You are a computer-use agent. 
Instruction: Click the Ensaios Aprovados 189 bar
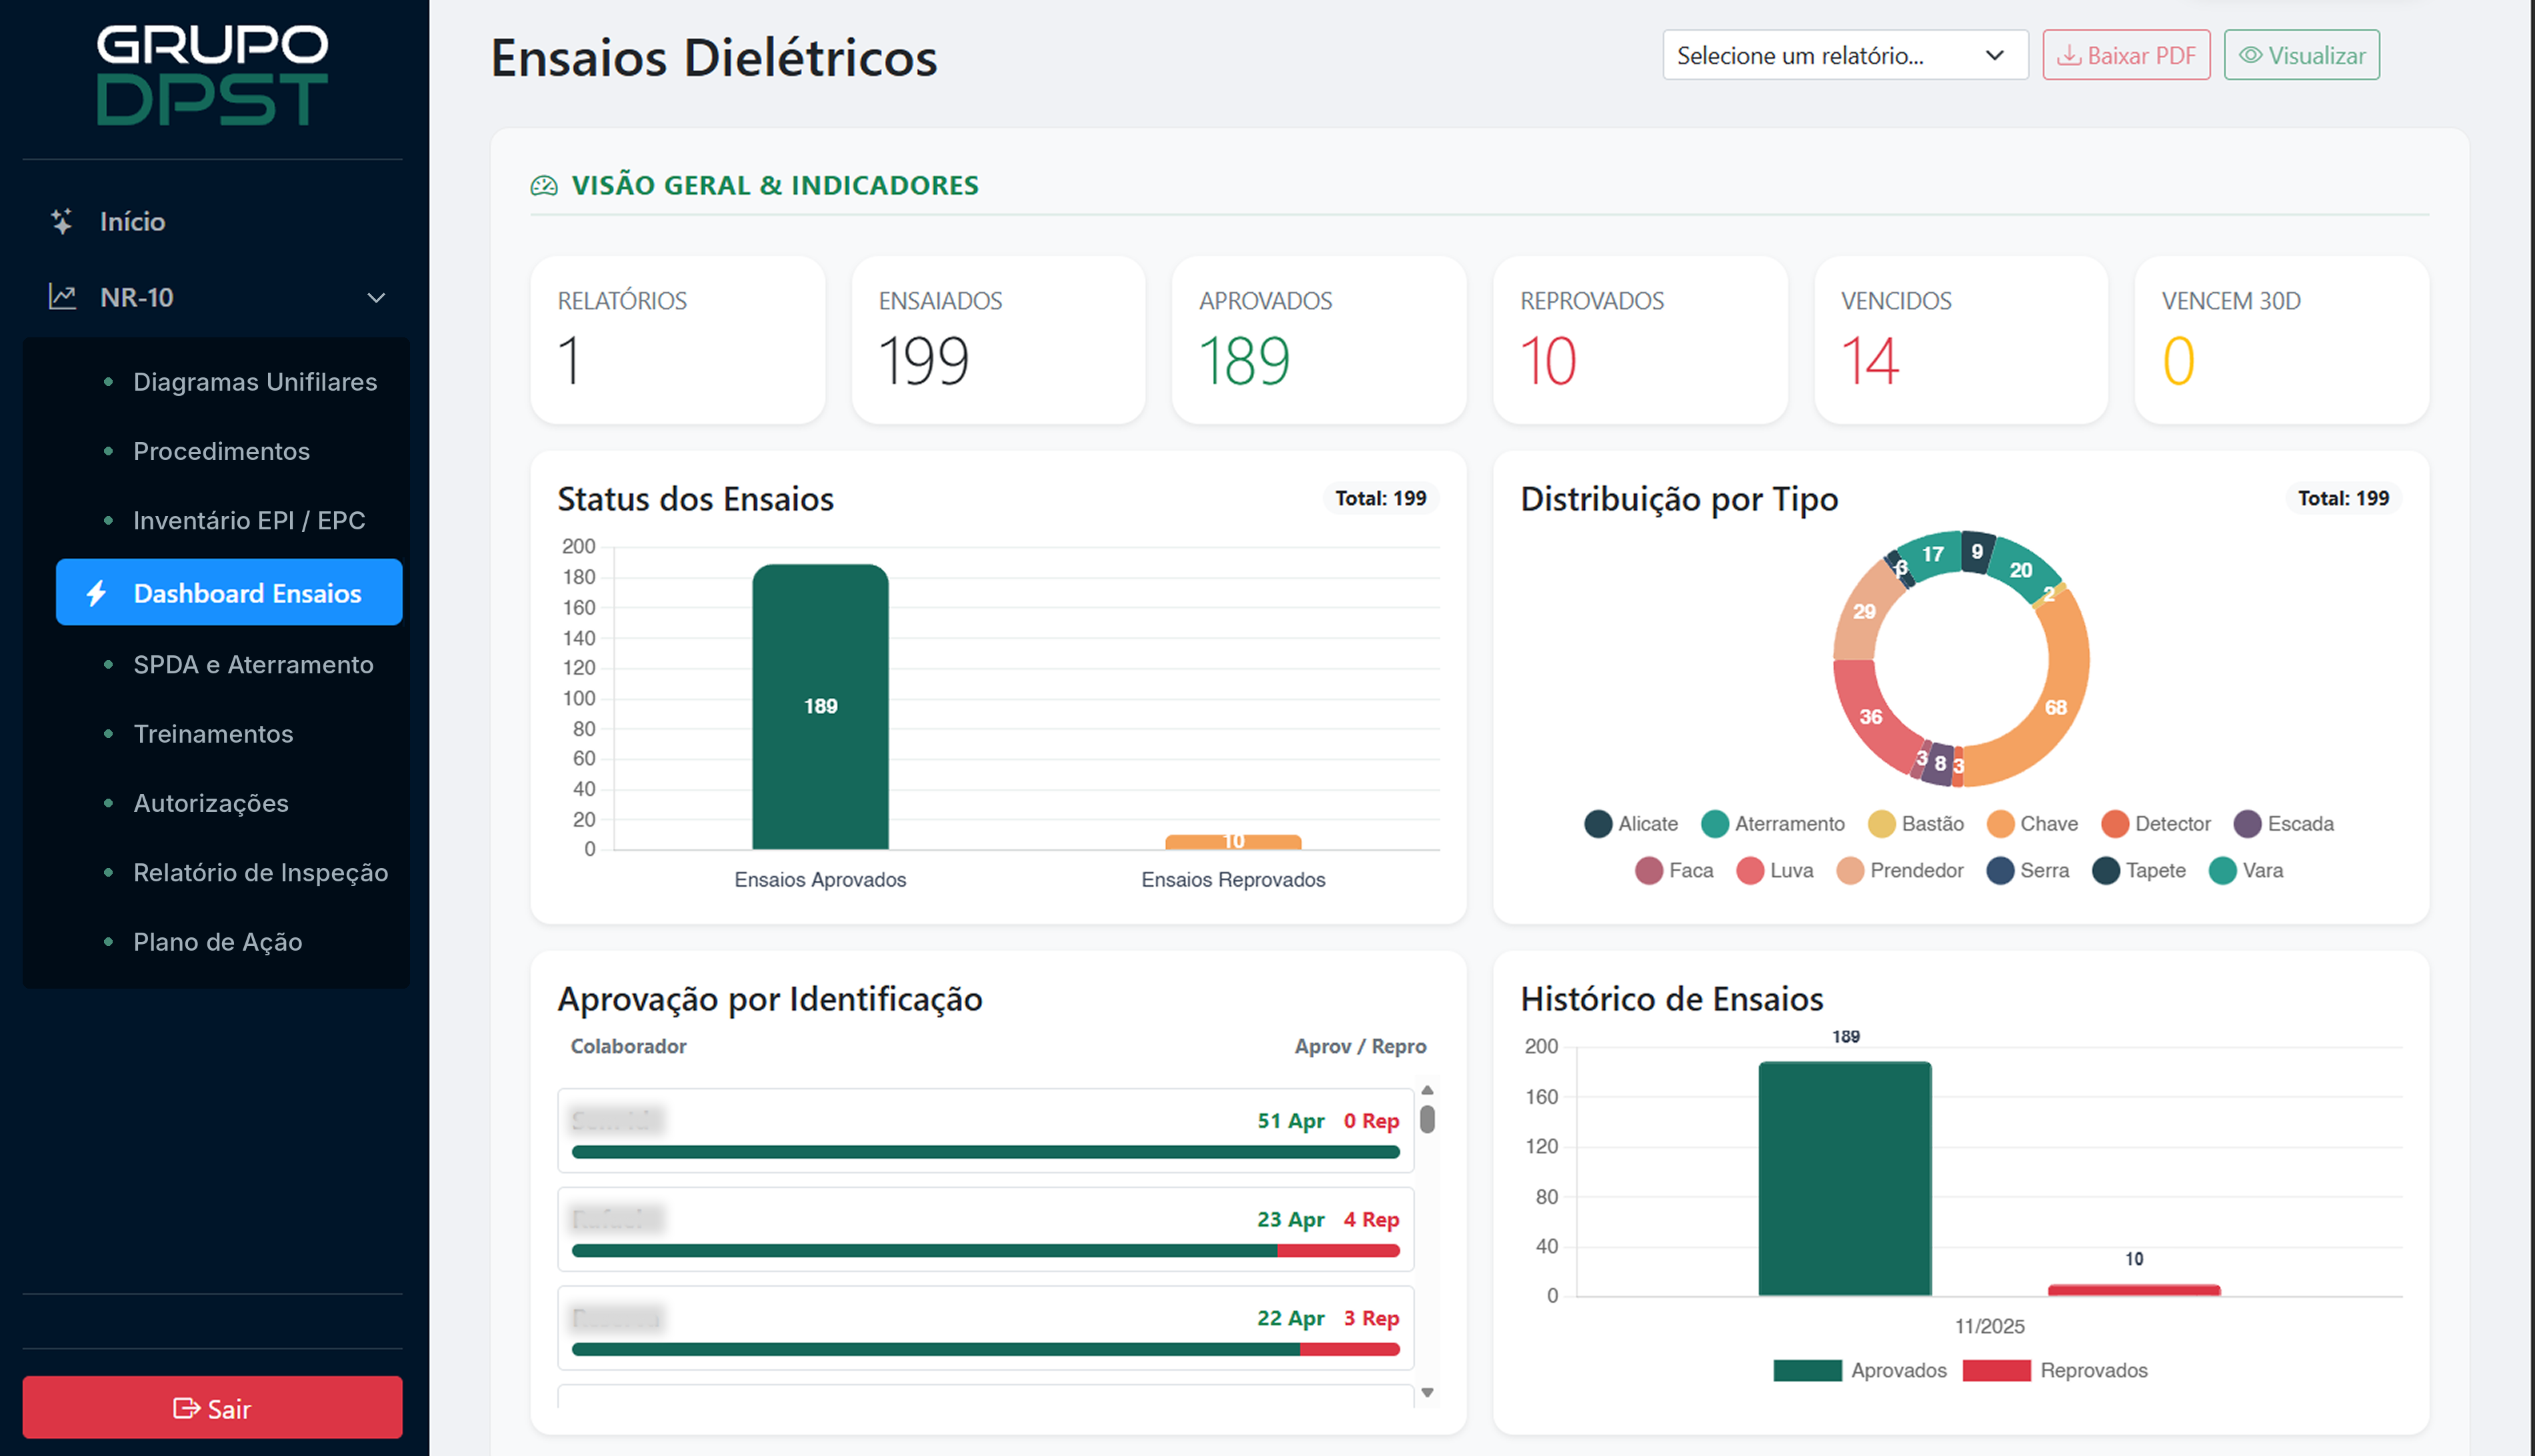coord(820,707)
